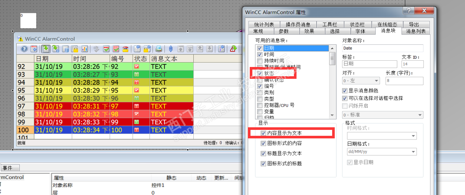Click into the 长度 (字符) field
465x195 pixels.
[x=405, y=81]
